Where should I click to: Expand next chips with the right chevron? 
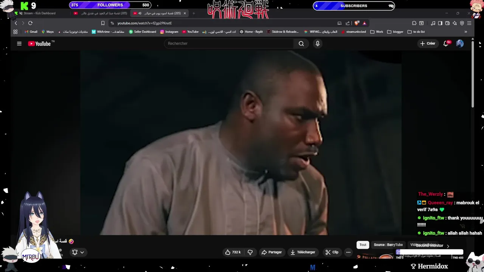448,246
